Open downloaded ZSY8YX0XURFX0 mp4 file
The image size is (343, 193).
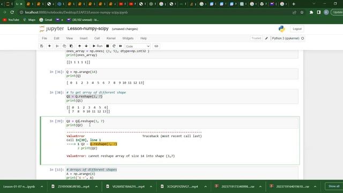(71, 187)
